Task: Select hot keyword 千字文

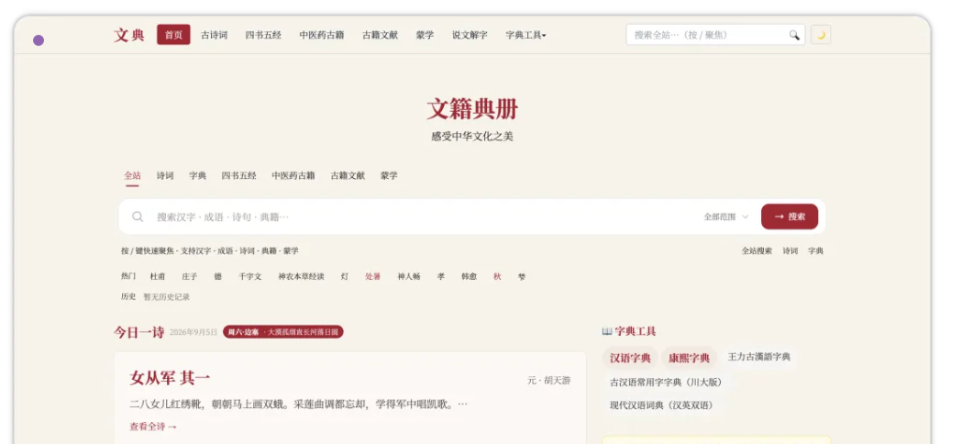Action: (250, 277)
